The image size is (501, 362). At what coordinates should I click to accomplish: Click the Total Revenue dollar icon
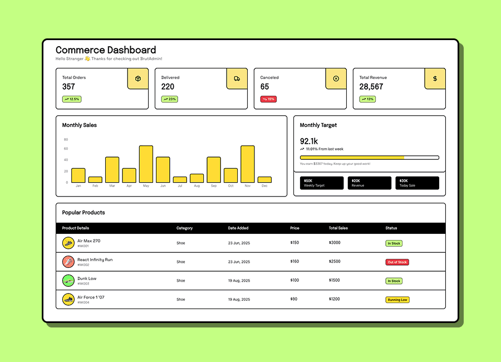(x=435, y=79)
